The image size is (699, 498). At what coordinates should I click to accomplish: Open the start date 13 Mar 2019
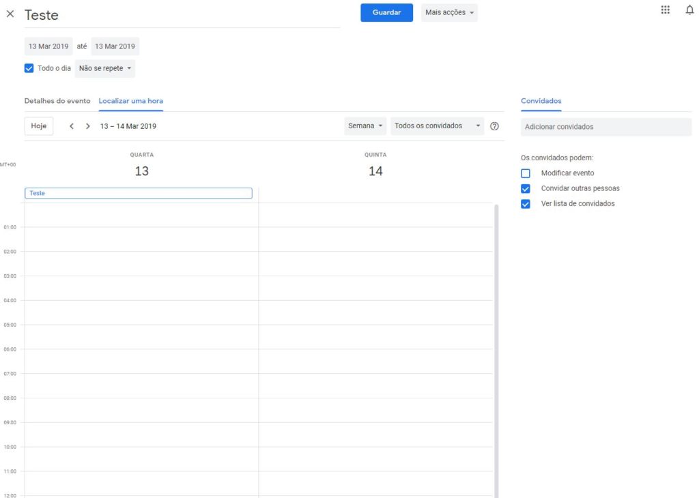click(x=48, y=46)
